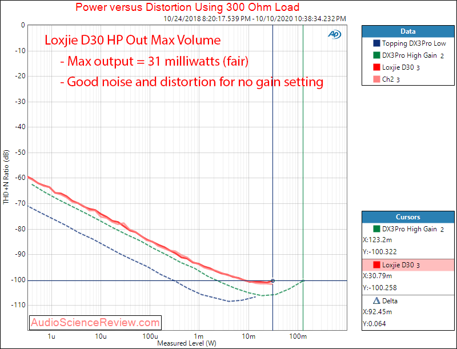
Task: Select 'DX3Pro High Gain' label in Cursors panel
Action: (x=410, y=229)
